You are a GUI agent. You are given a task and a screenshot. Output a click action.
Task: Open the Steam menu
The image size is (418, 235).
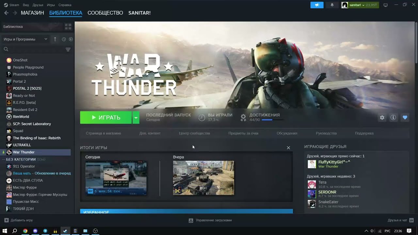click(11, 5)
